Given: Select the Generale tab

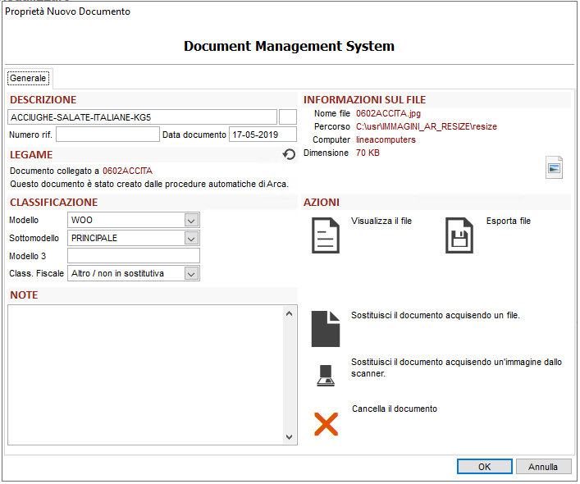Looking at the screenshot, I should pos(28,78).
